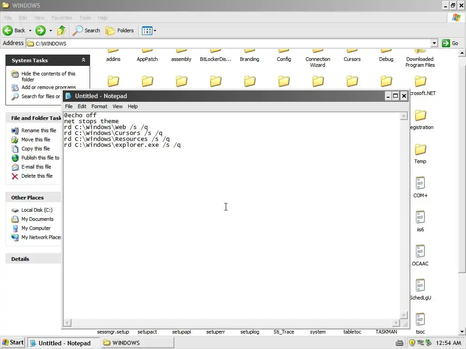
Task: Click Other Places panel header
Action: (x=33, y=198)
